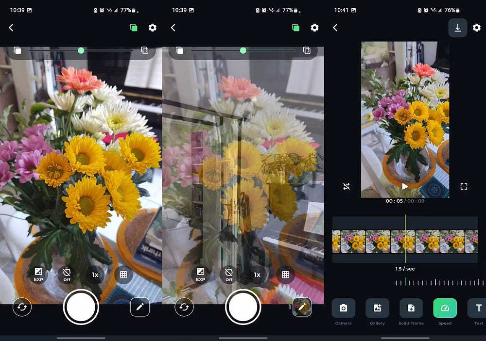Go back using middle screen's back arrow
The height and width of the screenshot is (341, 486).
174,28
